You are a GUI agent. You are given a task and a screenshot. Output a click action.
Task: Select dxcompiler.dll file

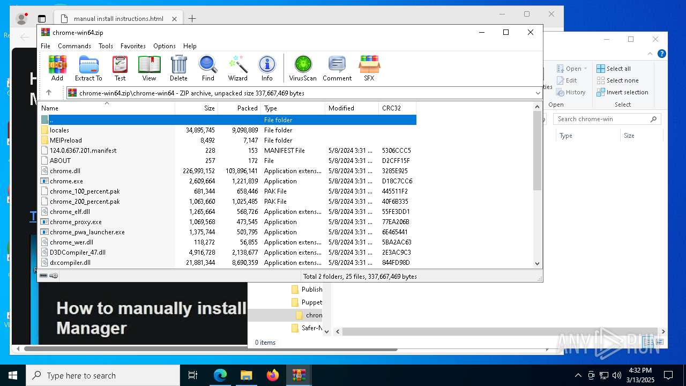228,263
